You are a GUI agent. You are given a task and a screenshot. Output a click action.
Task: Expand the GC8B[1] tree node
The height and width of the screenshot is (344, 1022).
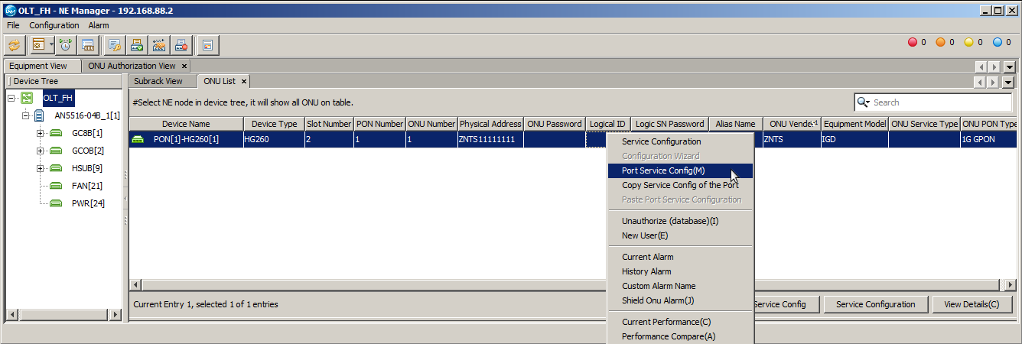coord(40,133)
